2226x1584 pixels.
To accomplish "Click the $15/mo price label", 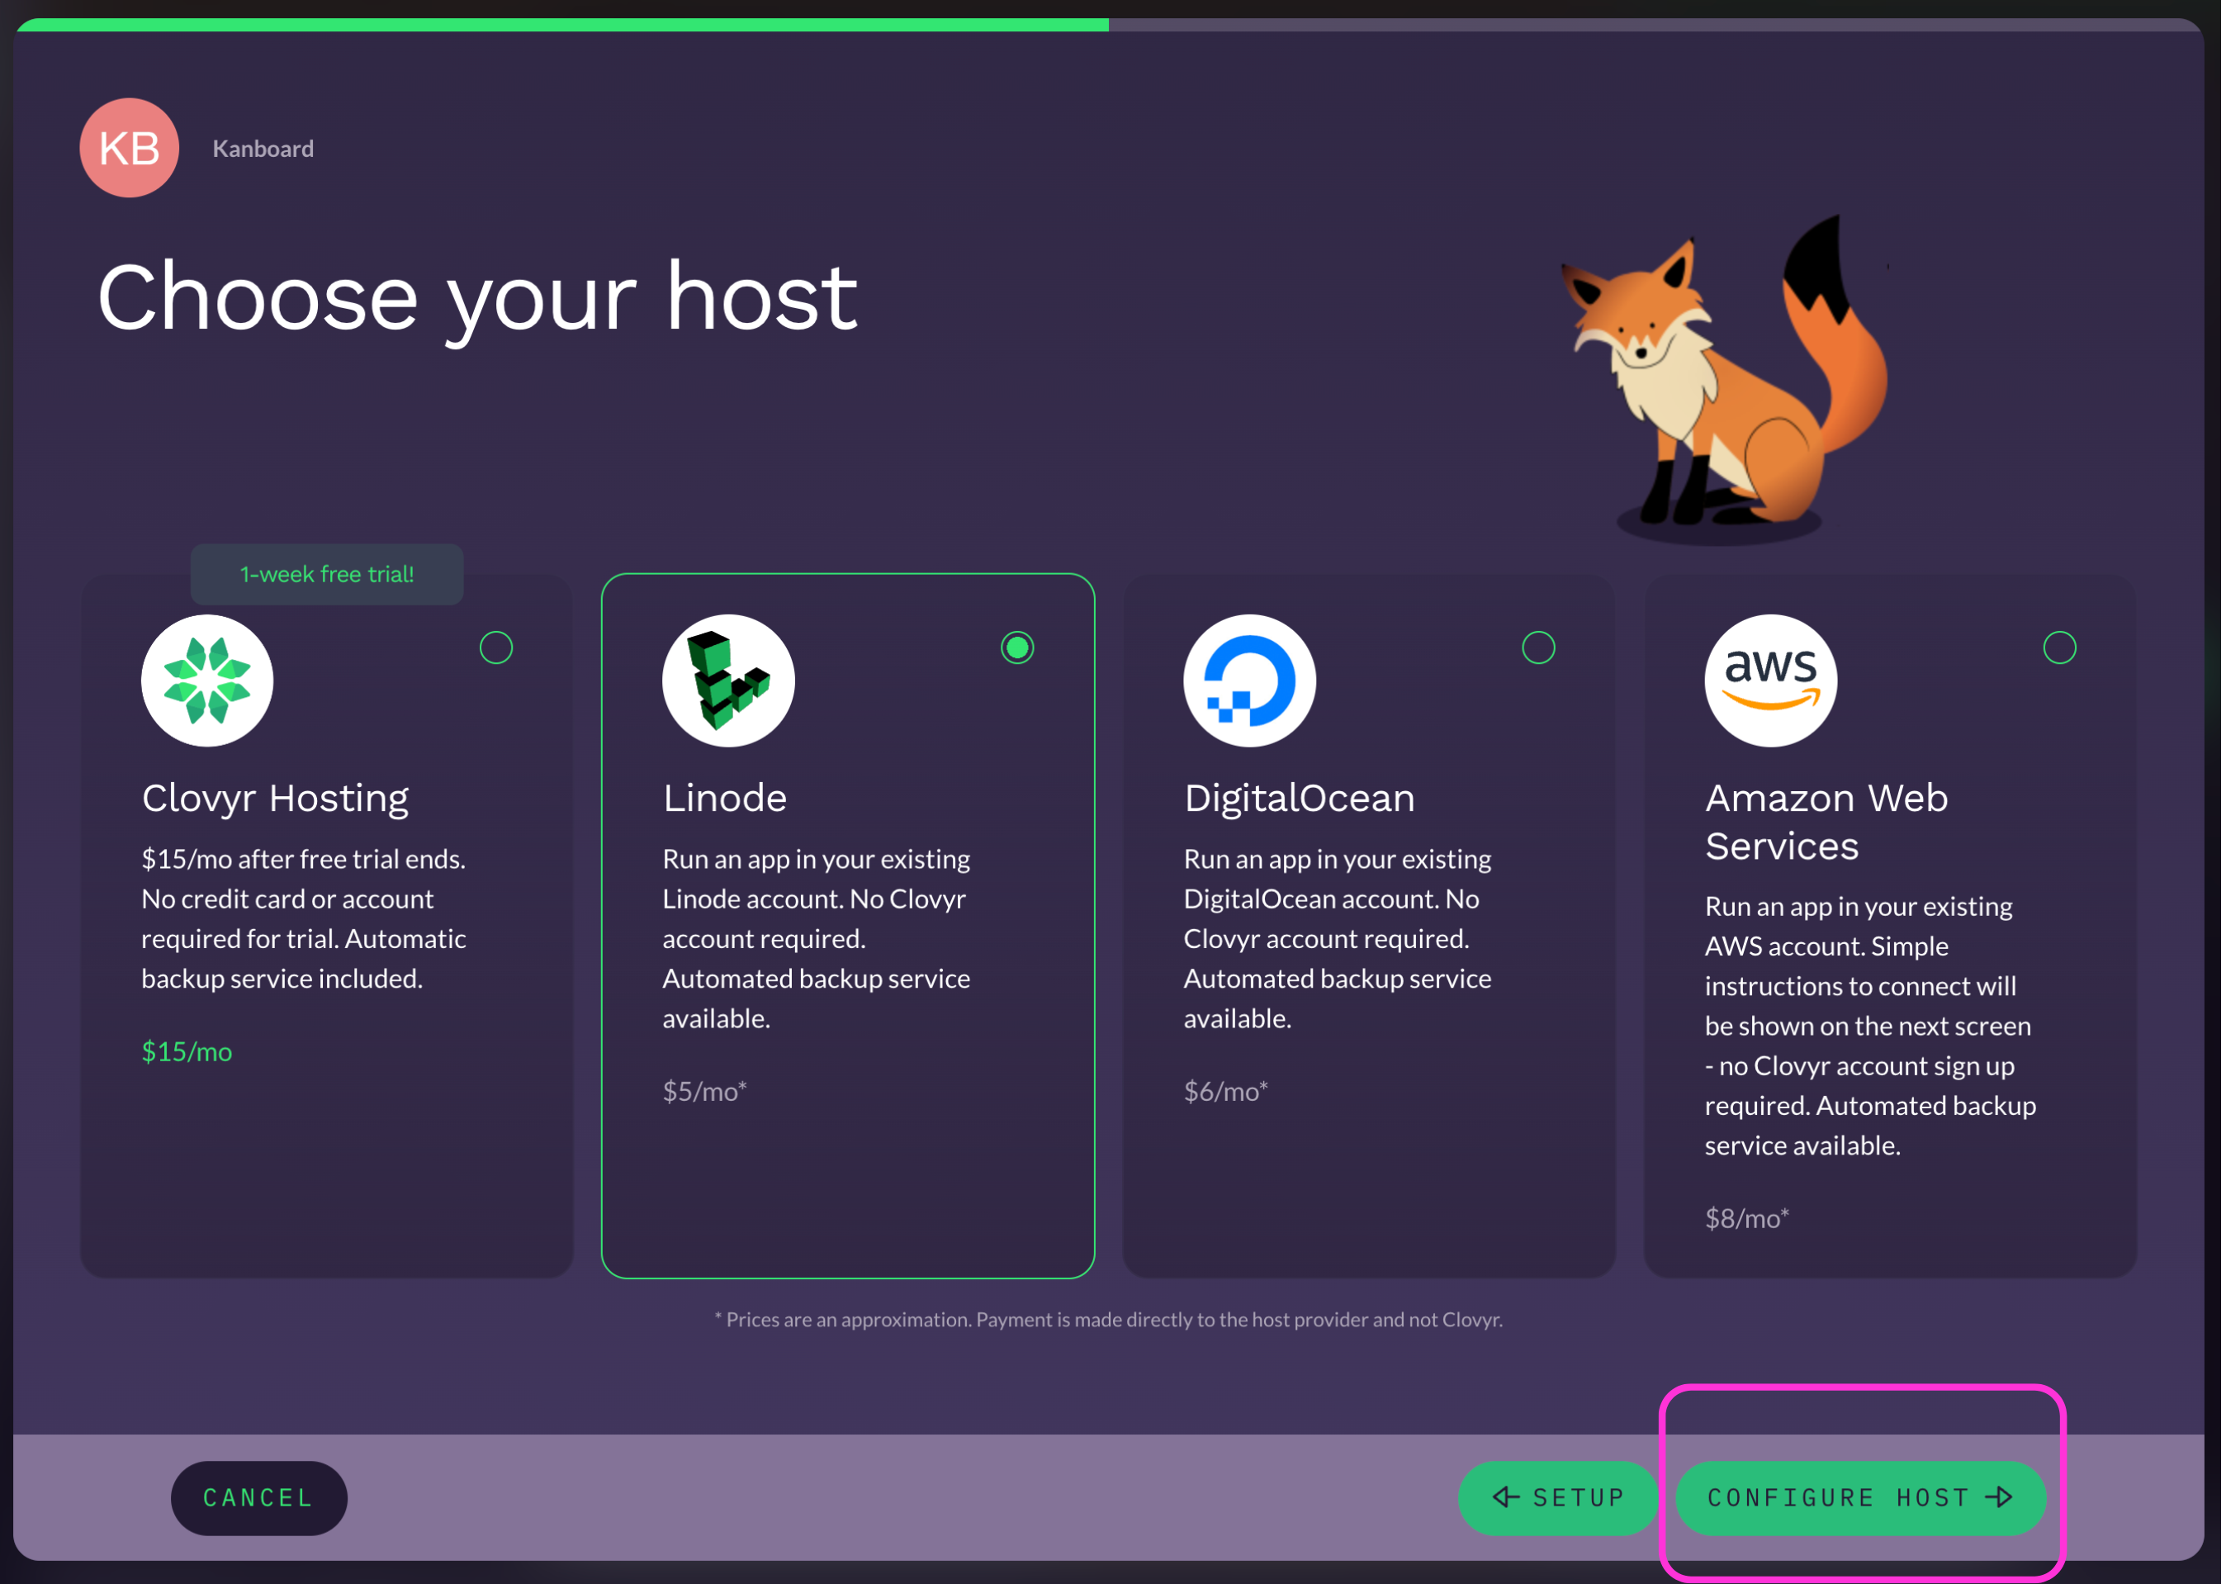I will 187,1052.
